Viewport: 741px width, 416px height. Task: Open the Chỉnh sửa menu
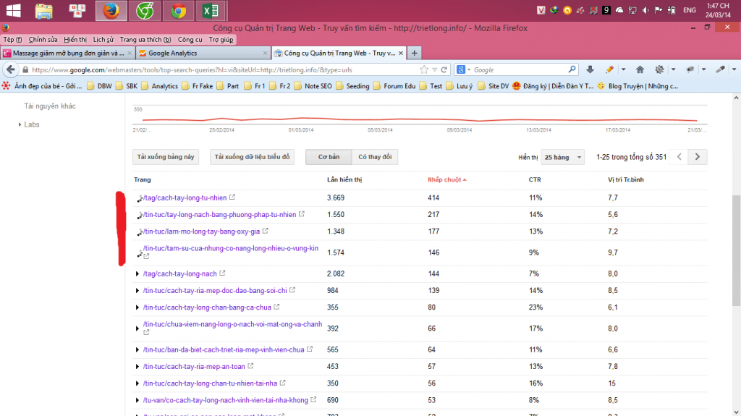pyautogui.click(x=43, y=40)
